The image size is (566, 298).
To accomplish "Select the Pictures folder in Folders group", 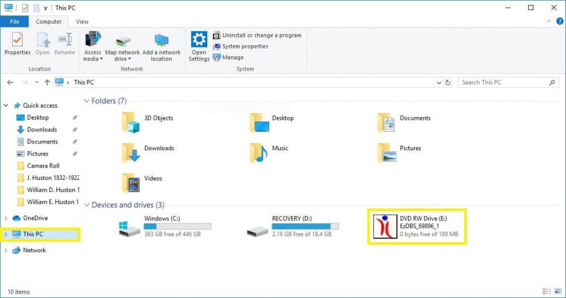I will (x=399, y=153).
